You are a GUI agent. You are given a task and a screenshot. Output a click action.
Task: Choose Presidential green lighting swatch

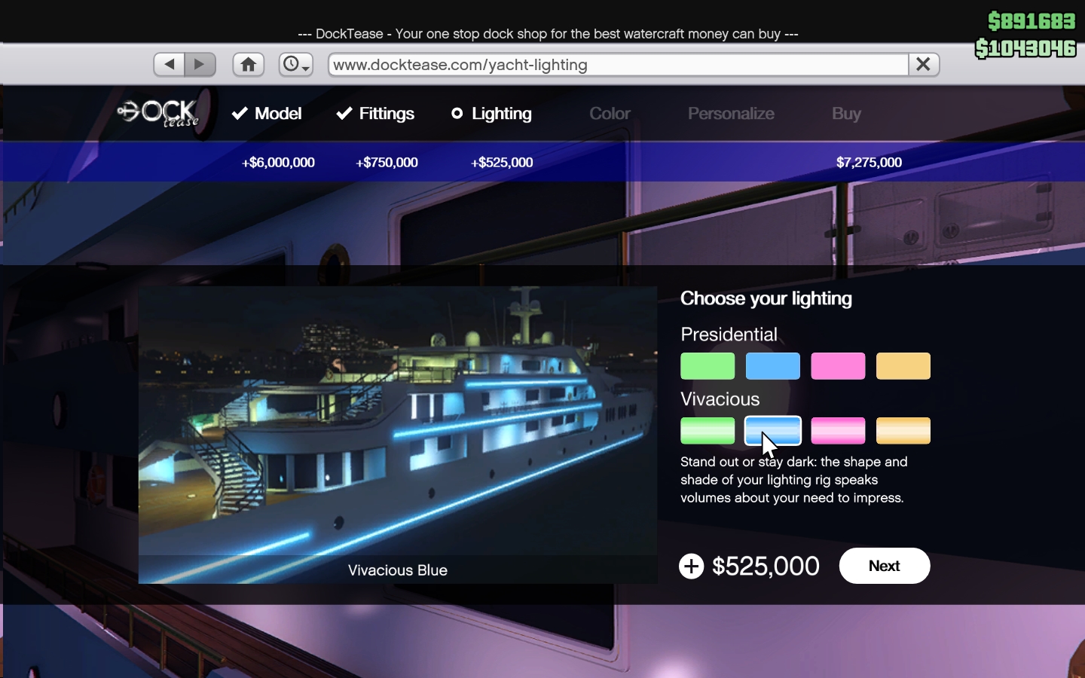[x=708, y=366]
